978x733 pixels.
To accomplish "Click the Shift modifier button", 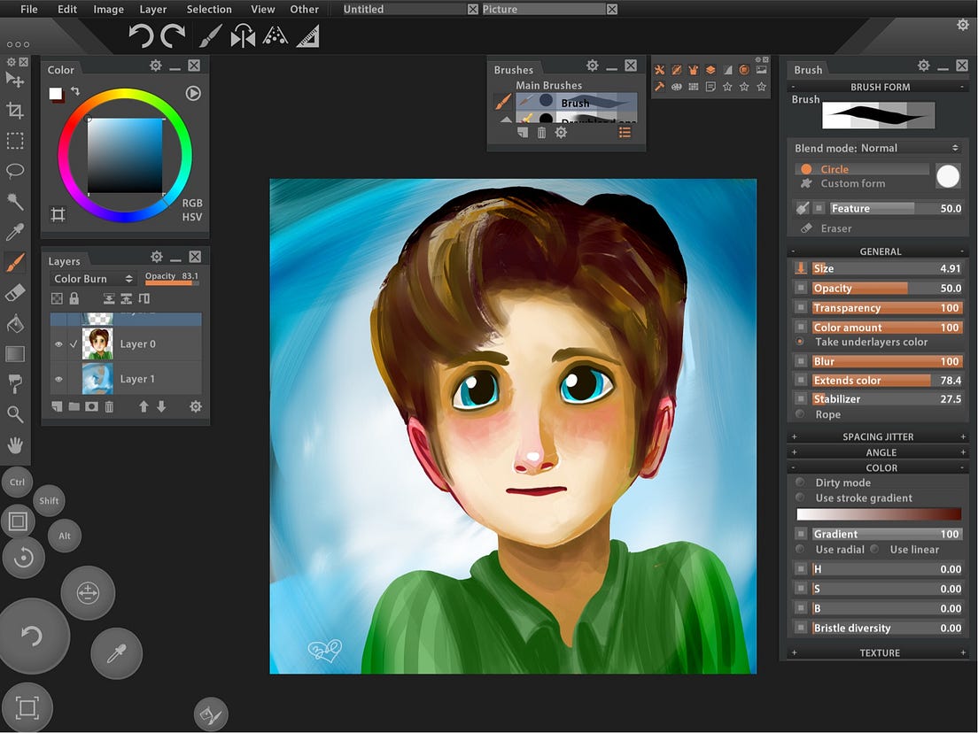I will [x=49, y=500].
